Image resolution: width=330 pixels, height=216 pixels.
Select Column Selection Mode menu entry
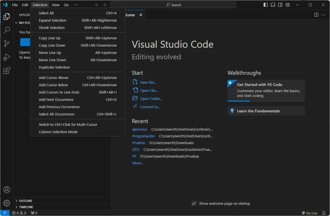[x=58, y=132]
